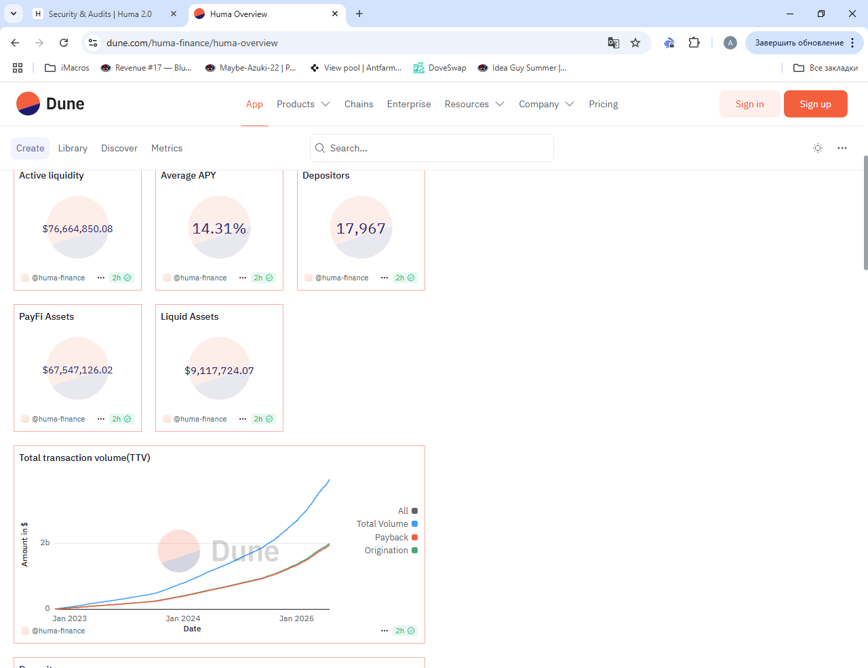Viewport: 868px width, 668px height.
Task: Open the tab search dropdown arrow
Action: point(14,14)
